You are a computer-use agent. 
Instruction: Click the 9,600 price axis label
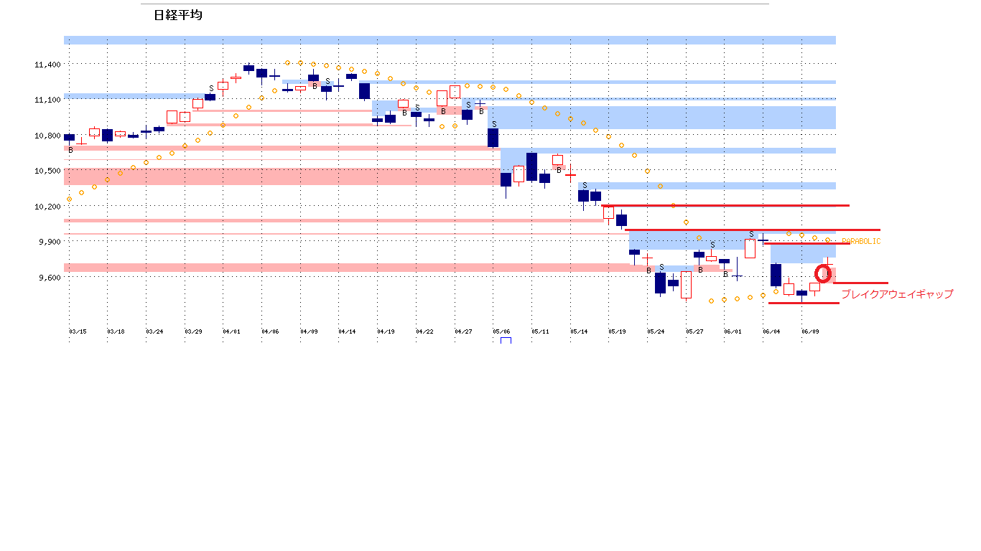tap(47, 277)
